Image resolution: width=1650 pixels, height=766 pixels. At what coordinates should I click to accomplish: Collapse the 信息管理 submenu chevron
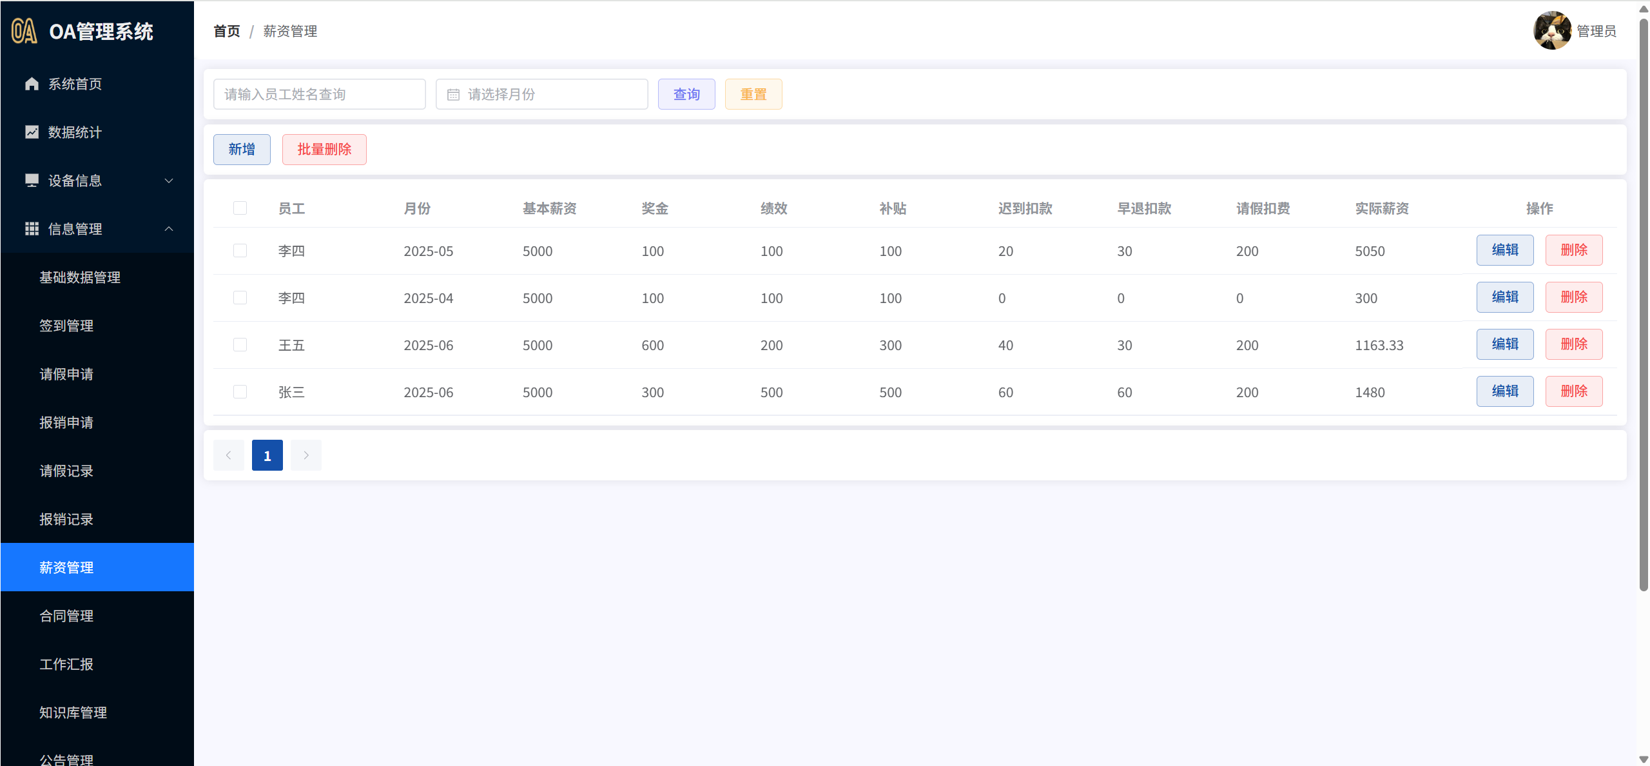pos(169,229)
